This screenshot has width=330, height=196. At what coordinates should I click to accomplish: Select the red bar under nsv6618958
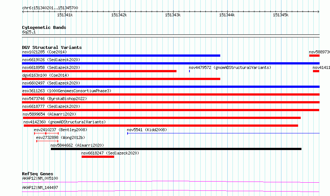click(99, 71)
